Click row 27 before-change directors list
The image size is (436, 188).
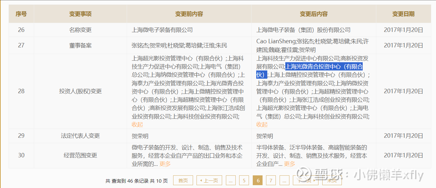point(179,45)
